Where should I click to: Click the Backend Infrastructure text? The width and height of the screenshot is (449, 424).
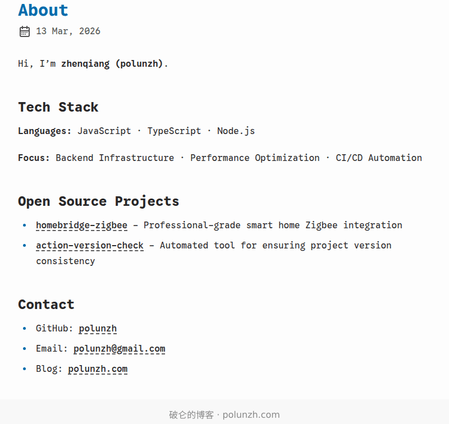coord(114,158)
